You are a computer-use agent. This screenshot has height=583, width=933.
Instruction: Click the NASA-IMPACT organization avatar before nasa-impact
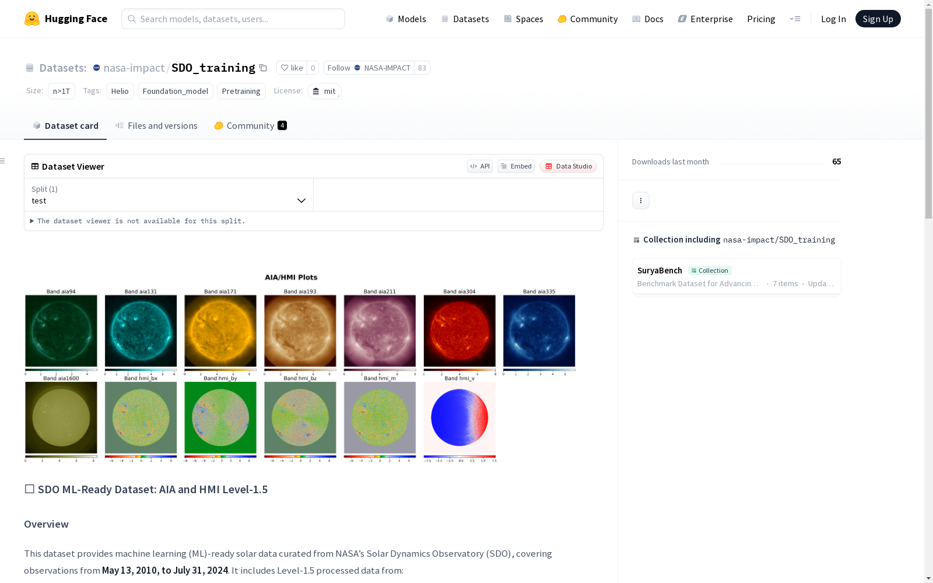97,68
